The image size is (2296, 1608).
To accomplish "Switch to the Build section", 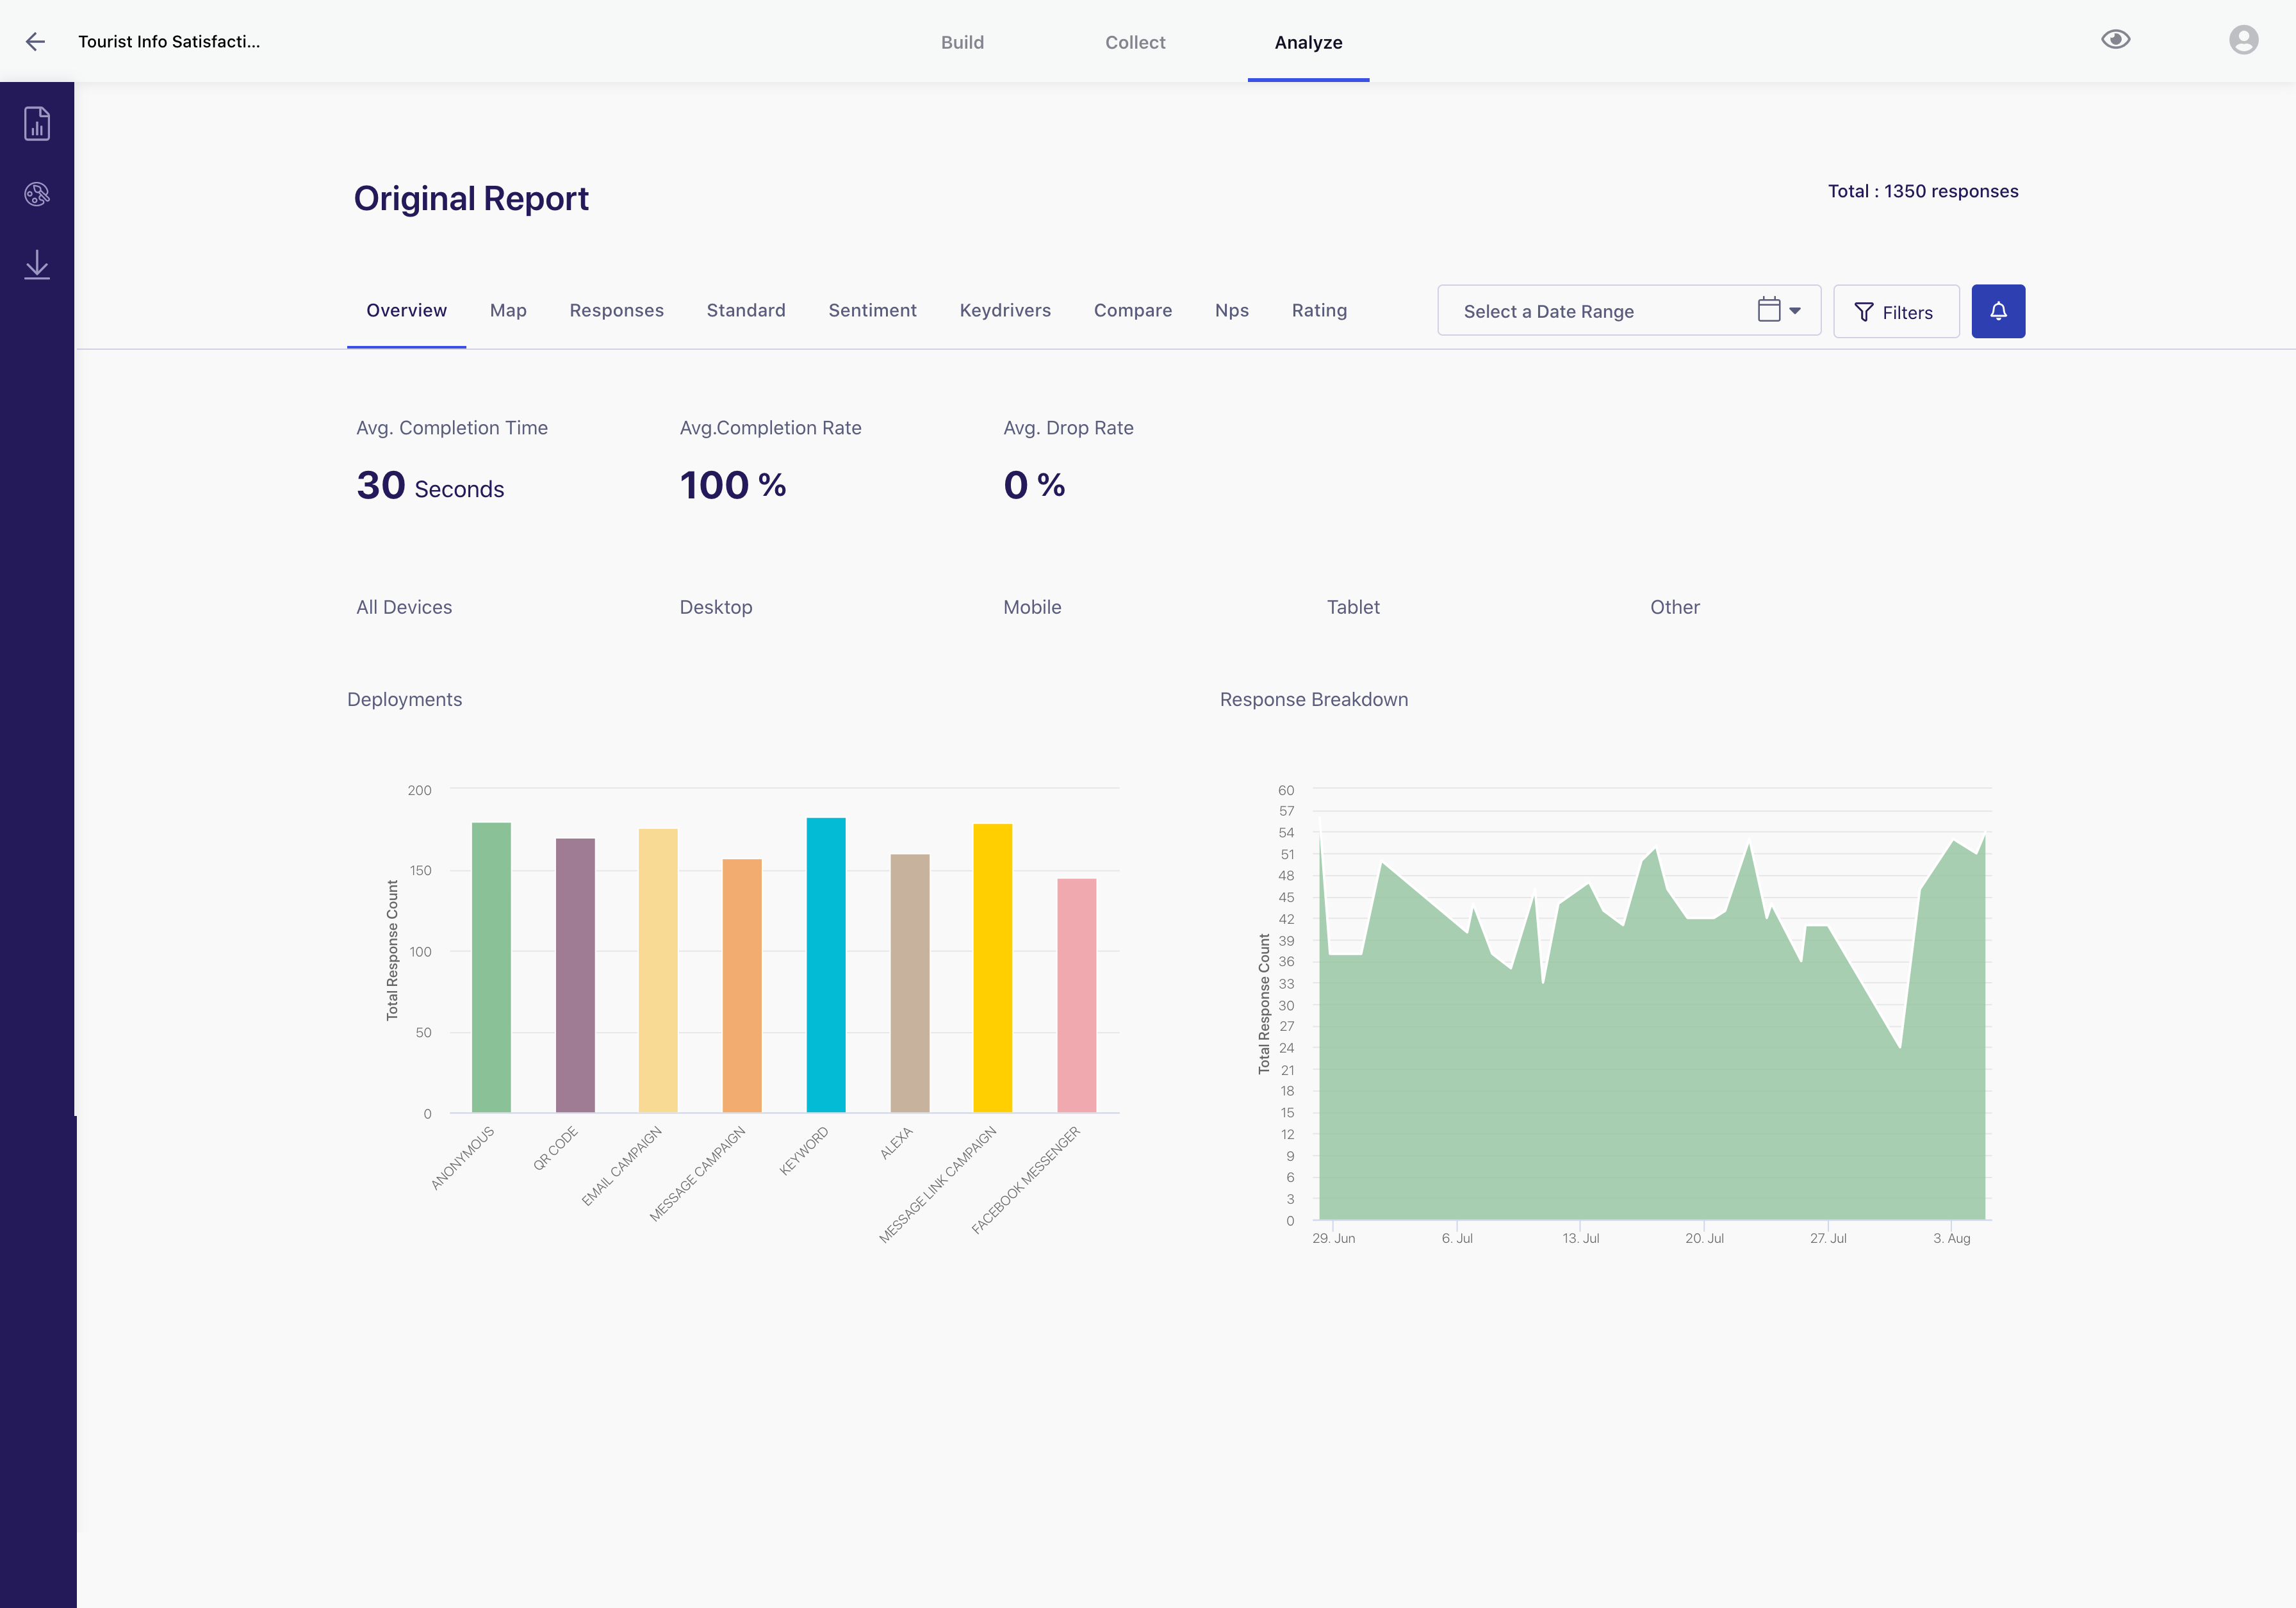I will pyautogui.click(x=962, y=42).
